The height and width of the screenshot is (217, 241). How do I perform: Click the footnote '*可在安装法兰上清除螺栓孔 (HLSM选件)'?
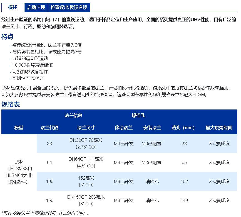(x=45, y=213)
